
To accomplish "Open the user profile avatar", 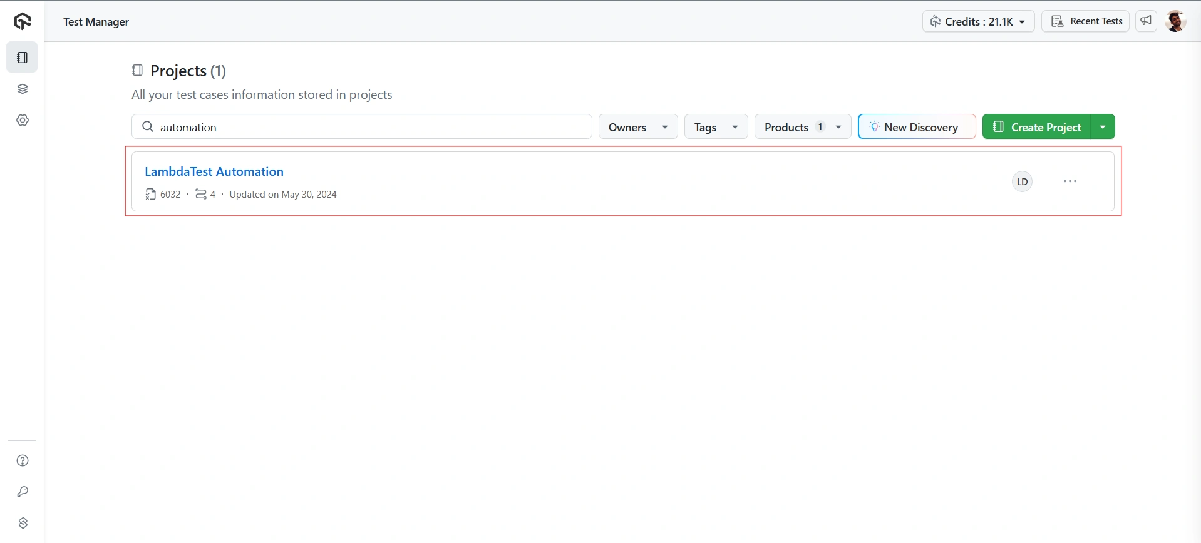I will tap(1175, 21).
